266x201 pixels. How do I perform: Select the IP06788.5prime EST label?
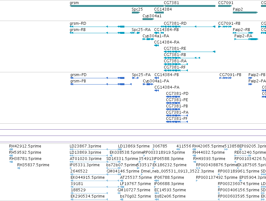(169, 178)
